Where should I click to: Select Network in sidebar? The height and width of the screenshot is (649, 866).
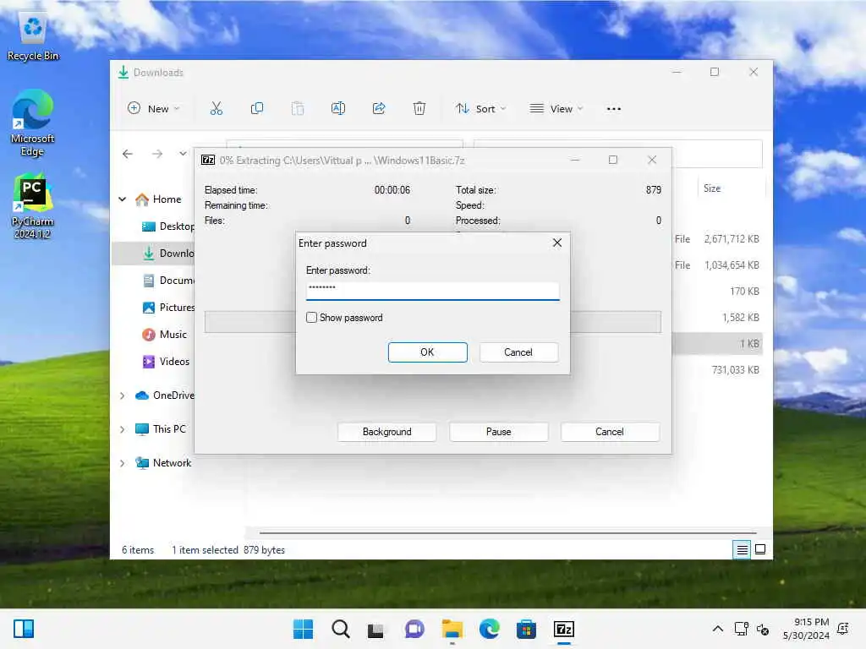tap(163, 463)
